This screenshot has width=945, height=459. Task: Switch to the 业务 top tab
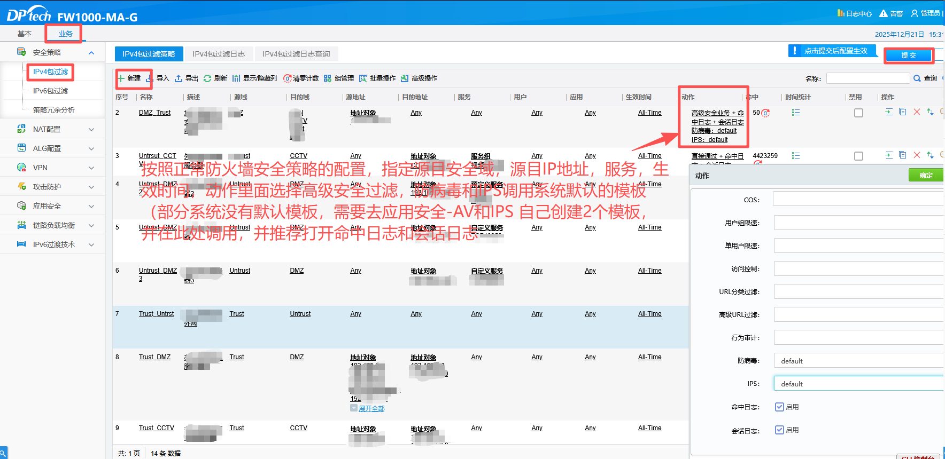(65, 34)
